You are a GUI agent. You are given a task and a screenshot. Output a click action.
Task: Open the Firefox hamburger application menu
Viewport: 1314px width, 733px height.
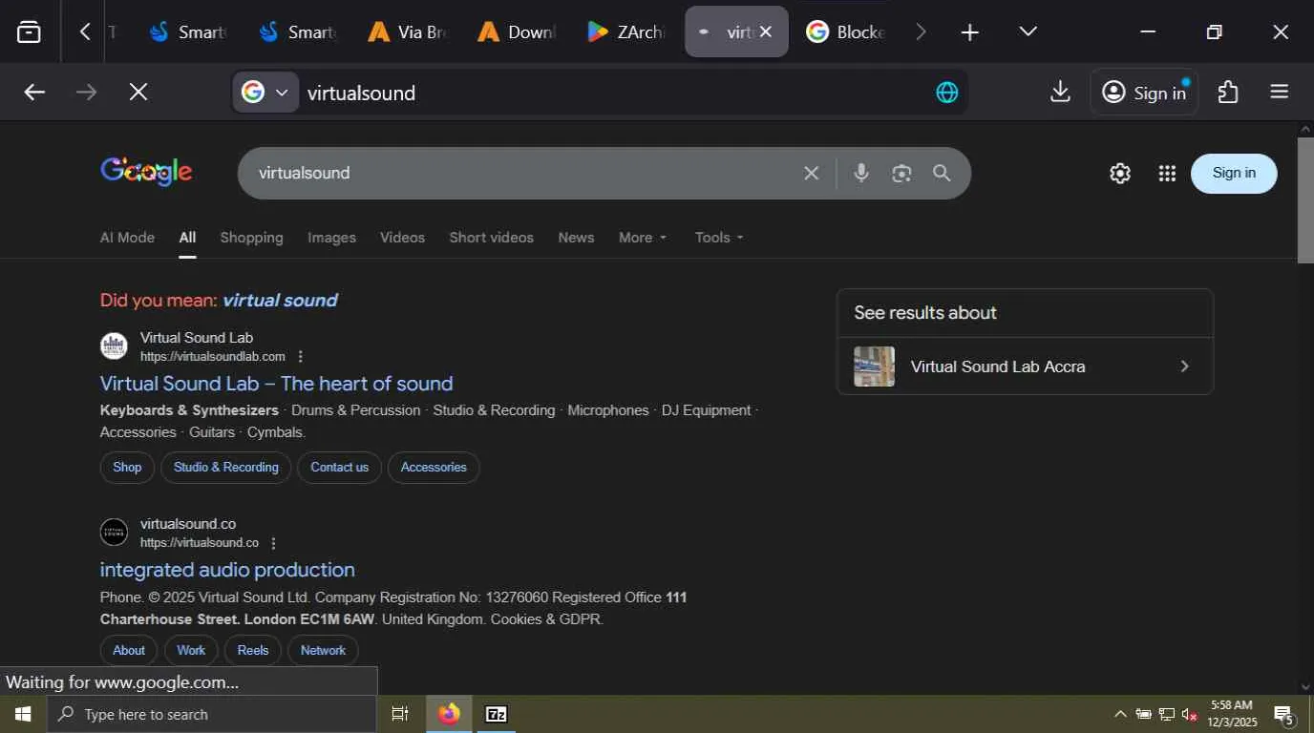pyautogui.click(x=1280, y=93)
